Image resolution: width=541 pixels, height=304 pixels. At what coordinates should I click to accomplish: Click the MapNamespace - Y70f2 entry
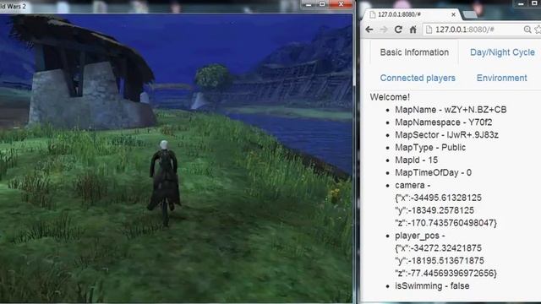443,122
